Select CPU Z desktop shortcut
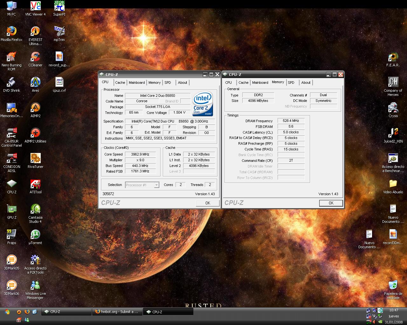 tap(11, 186)
